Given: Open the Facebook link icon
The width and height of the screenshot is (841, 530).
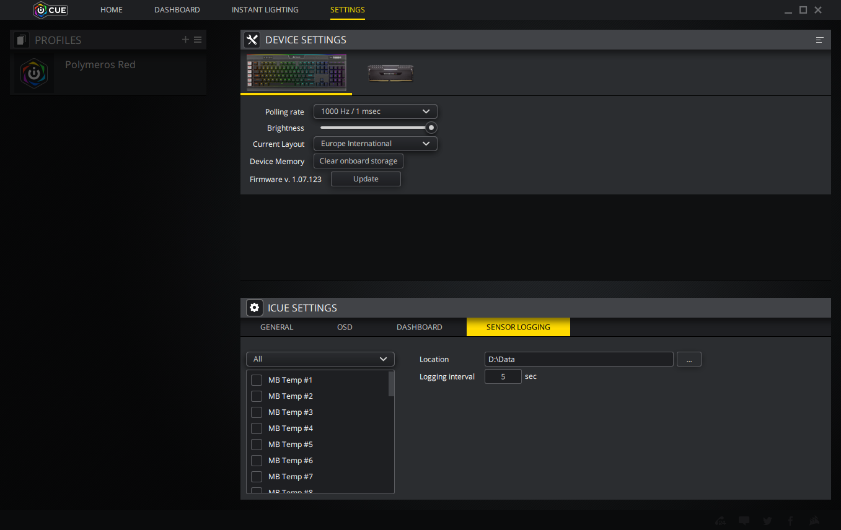Looking at the screenshot, I should 791,521.
